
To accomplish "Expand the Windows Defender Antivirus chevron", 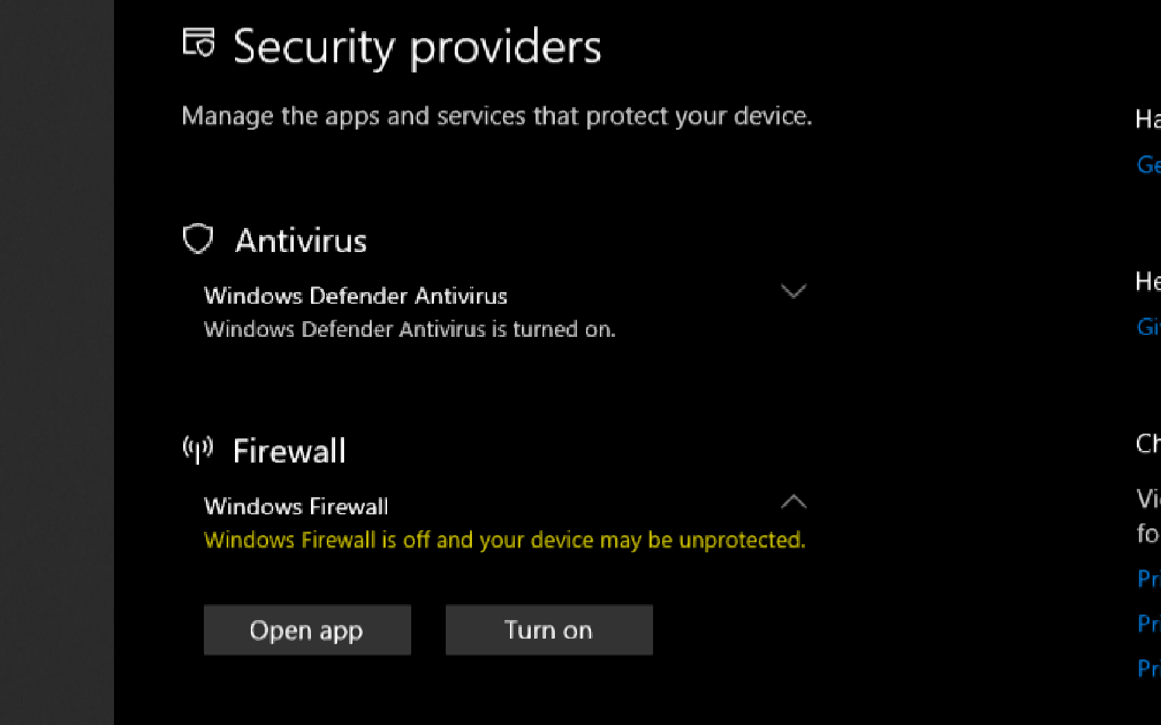I will coord(793,291).
